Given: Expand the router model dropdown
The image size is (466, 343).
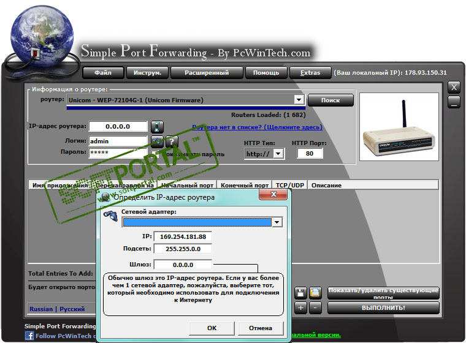Looking at the screenshot, I should (x=299, y=99).
